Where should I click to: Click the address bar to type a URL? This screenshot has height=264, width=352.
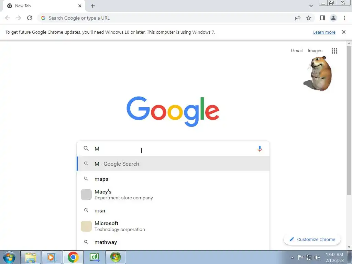coord(166,18)
